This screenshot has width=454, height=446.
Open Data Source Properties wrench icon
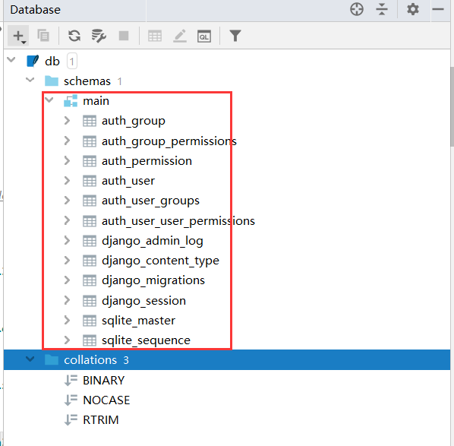[x=99, y=36]
